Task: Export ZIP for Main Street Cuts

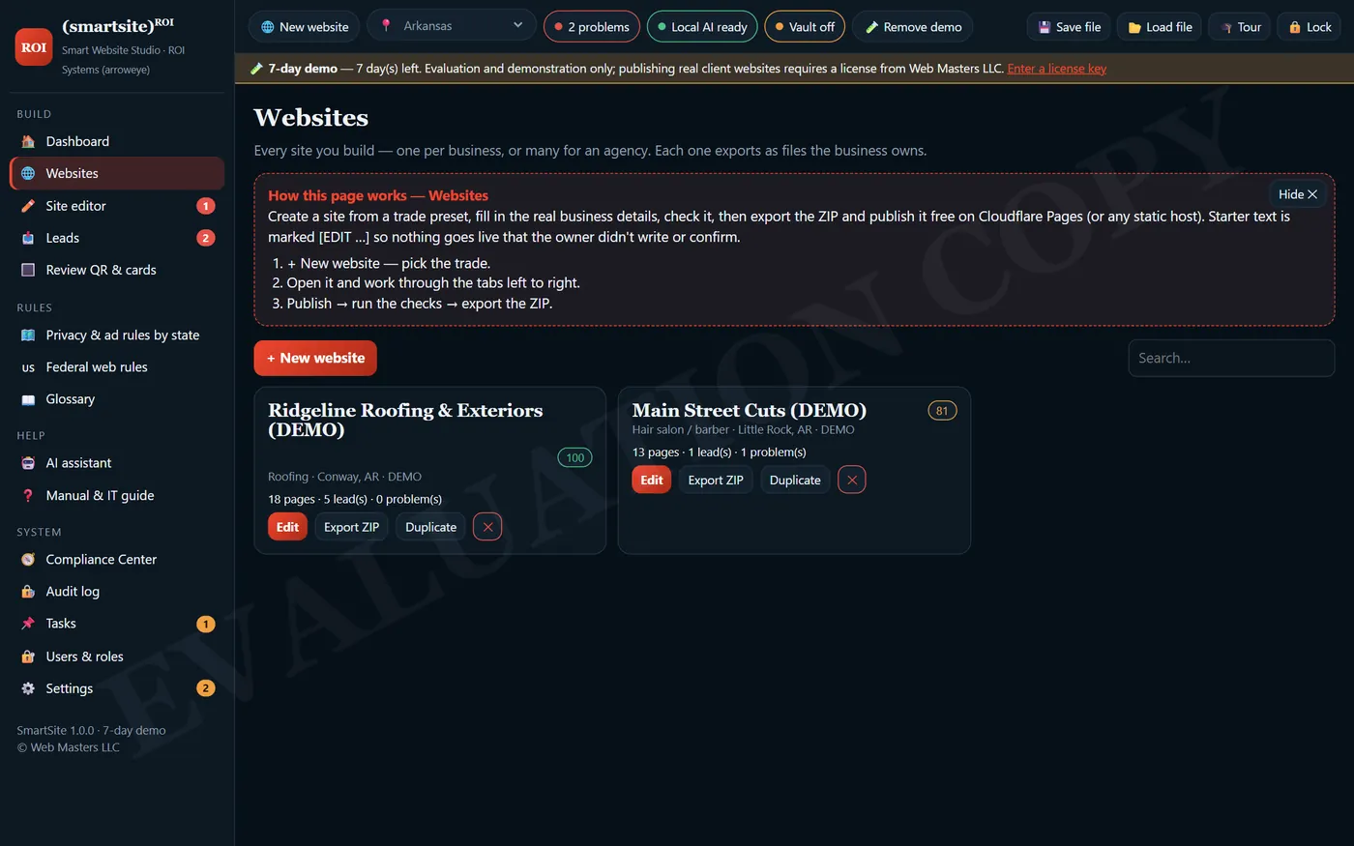Action: point(716,480)
